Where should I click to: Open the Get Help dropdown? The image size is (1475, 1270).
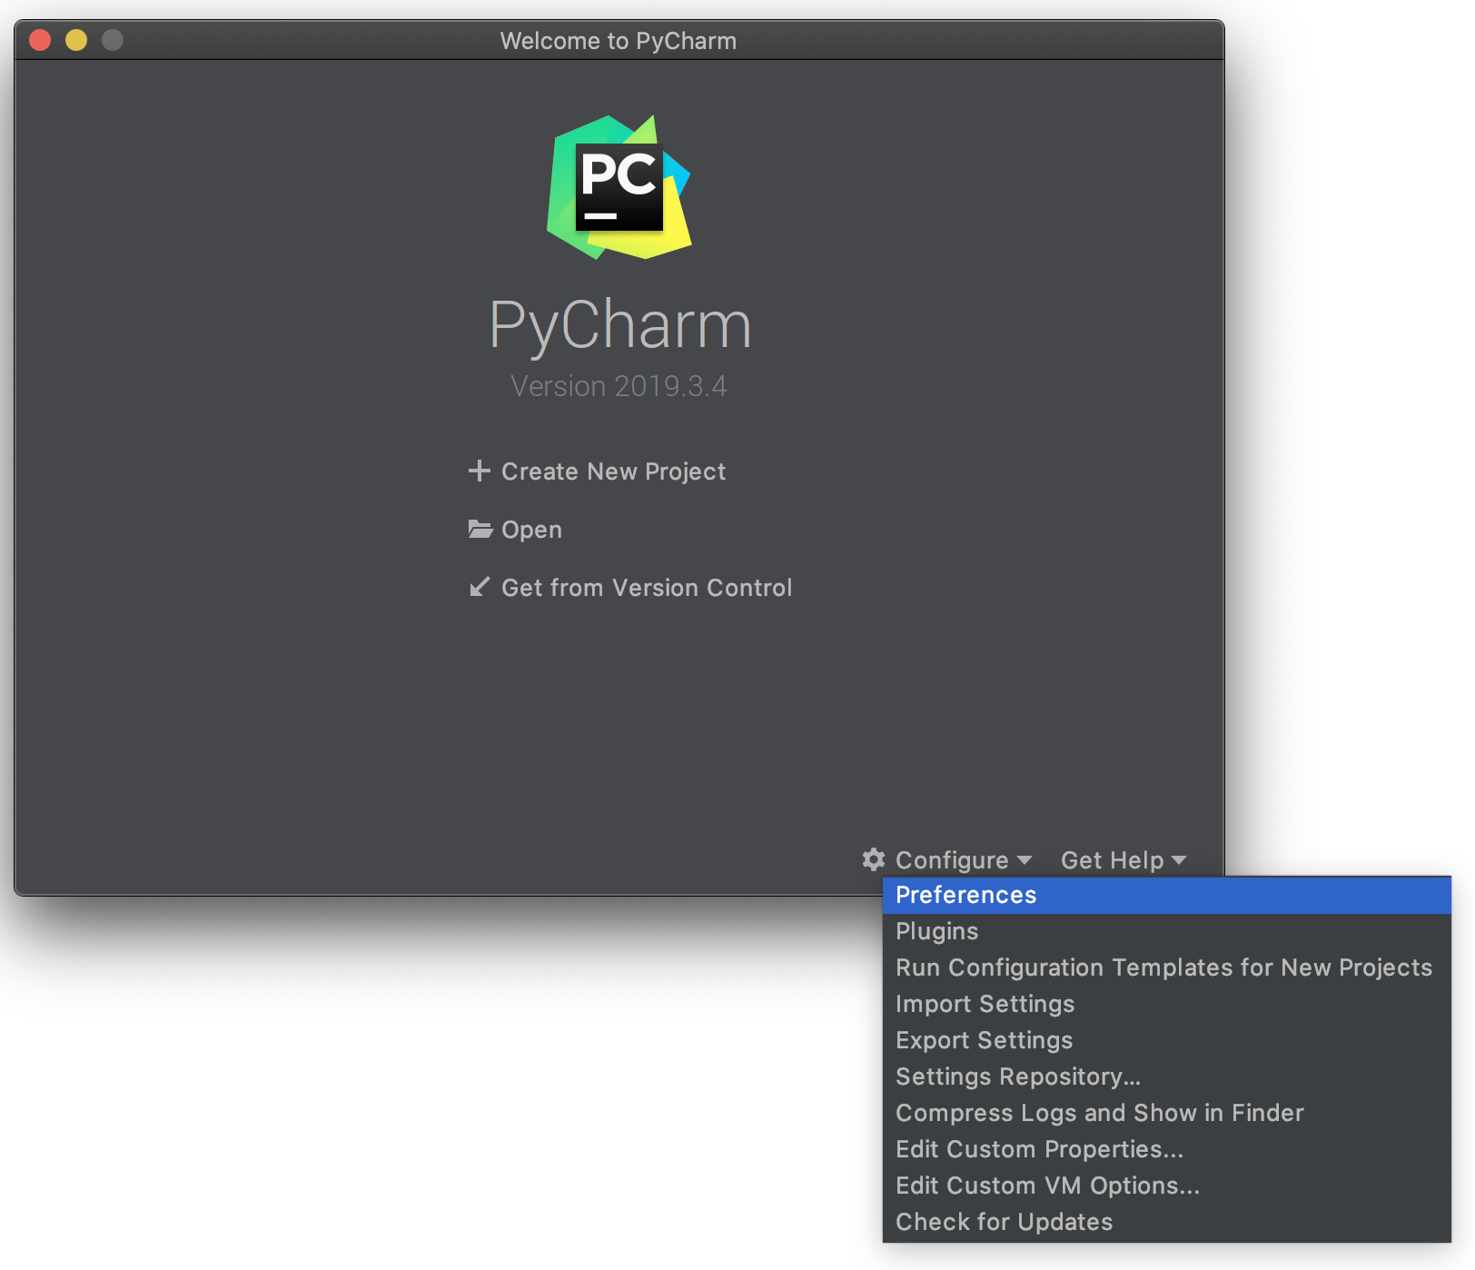[x=1112, y=859]
